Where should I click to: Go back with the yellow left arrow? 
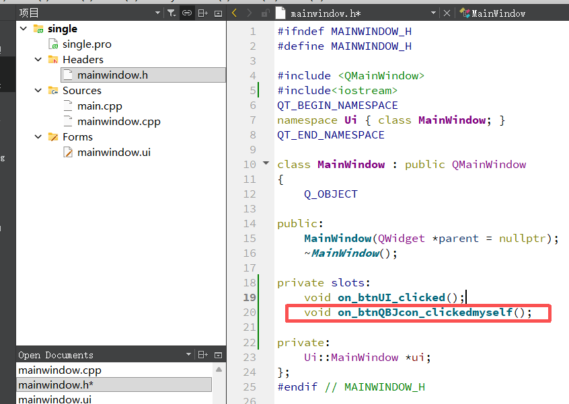[235, 13]
